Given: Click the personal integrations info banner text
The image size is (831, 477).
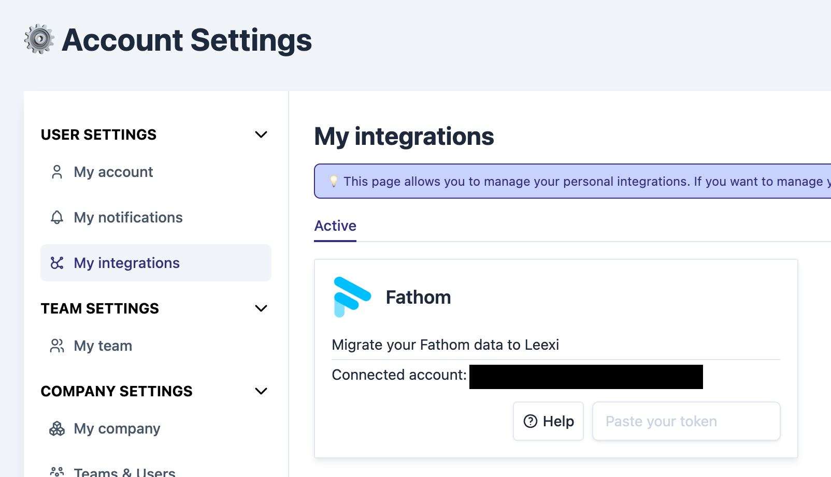Looking at the screenshot, I should point(586,181).
